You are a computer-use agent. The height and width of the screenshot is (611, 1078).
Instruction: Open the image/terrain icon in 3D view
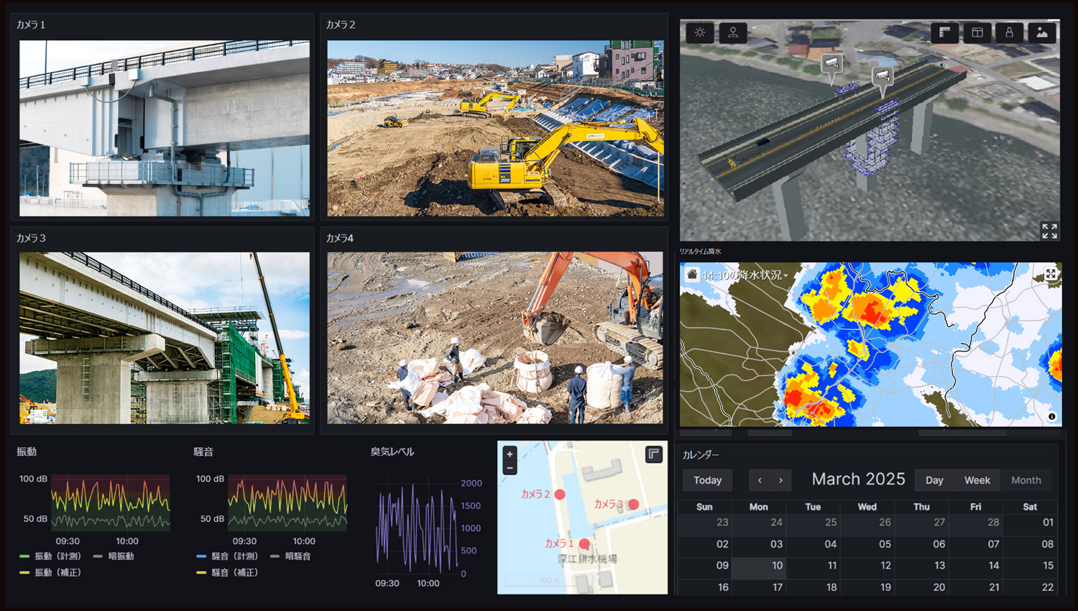pyautogui.click(x=1041, y=32)
